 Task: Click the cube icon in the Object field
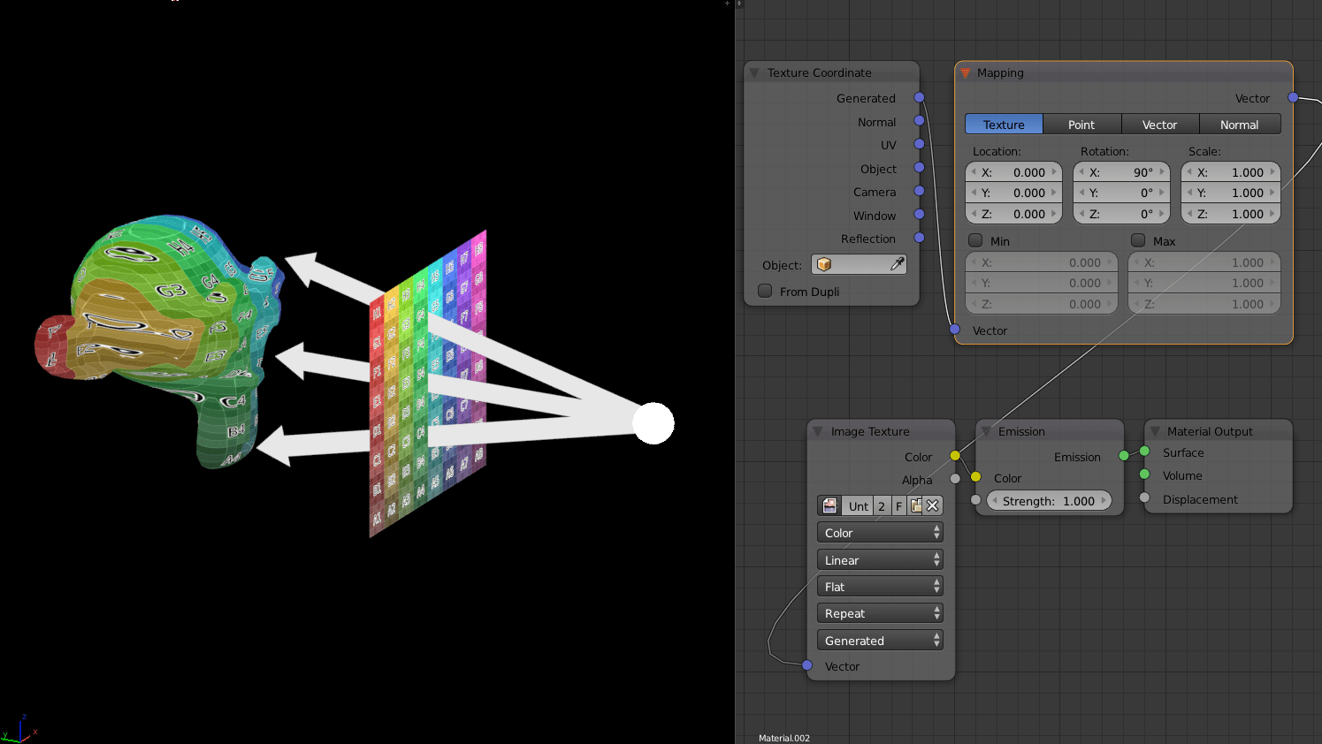822,263
